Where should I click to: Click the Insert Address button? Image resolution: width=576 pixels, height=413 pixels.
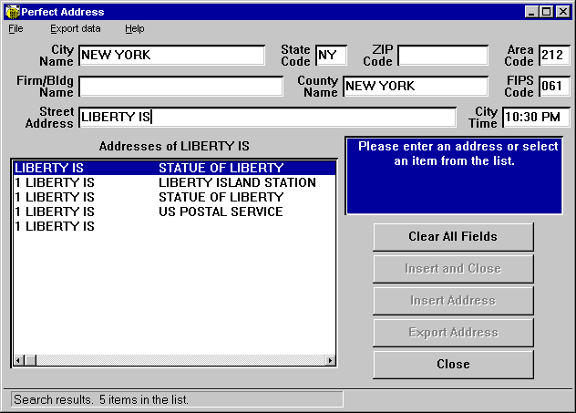453,301
